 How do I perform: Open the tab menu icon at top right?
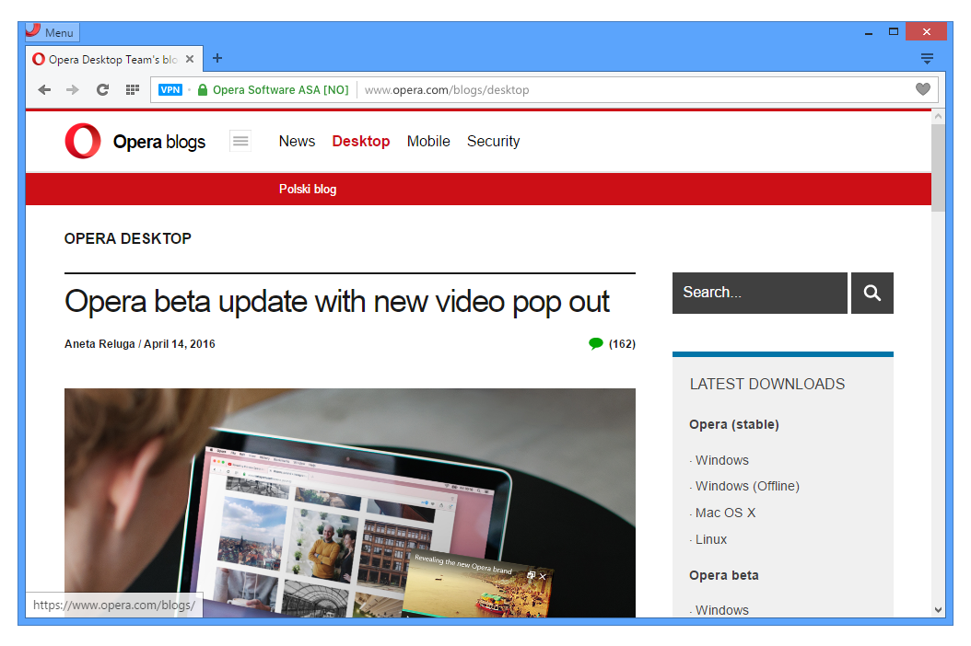tap(927, 58)
